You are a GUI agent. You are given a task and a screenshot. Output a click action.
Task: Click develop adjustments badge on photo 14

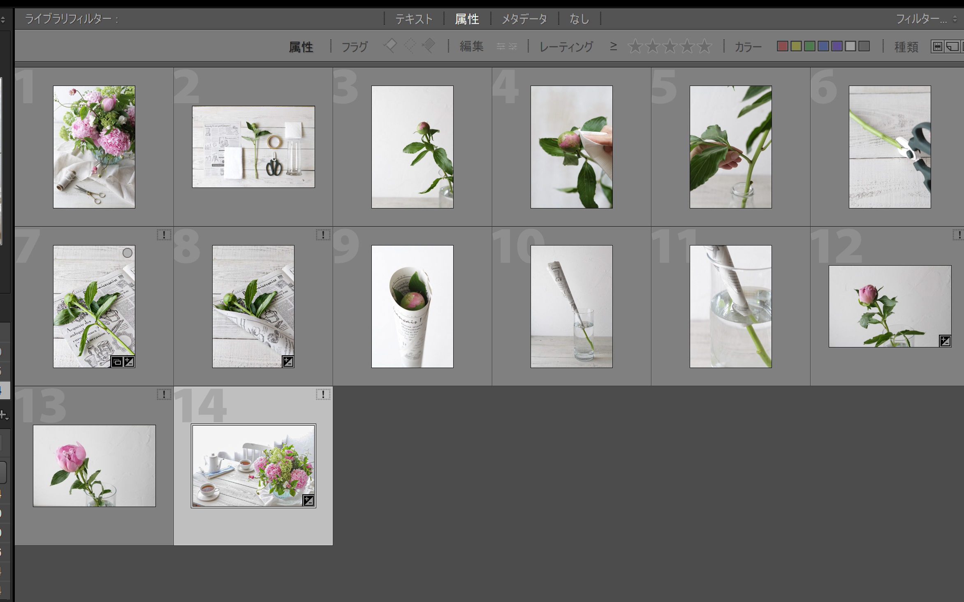308,500
